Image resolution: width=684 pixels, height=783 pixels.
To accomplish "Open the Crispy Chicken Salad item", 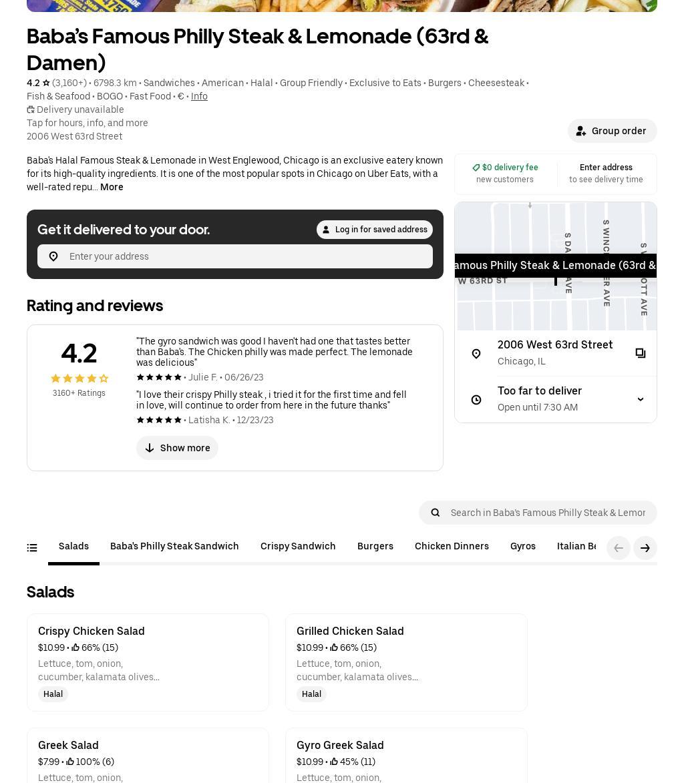I will [x=148, y=662].
